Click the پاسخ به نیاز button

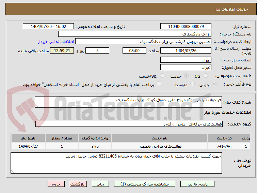point(197,184)
